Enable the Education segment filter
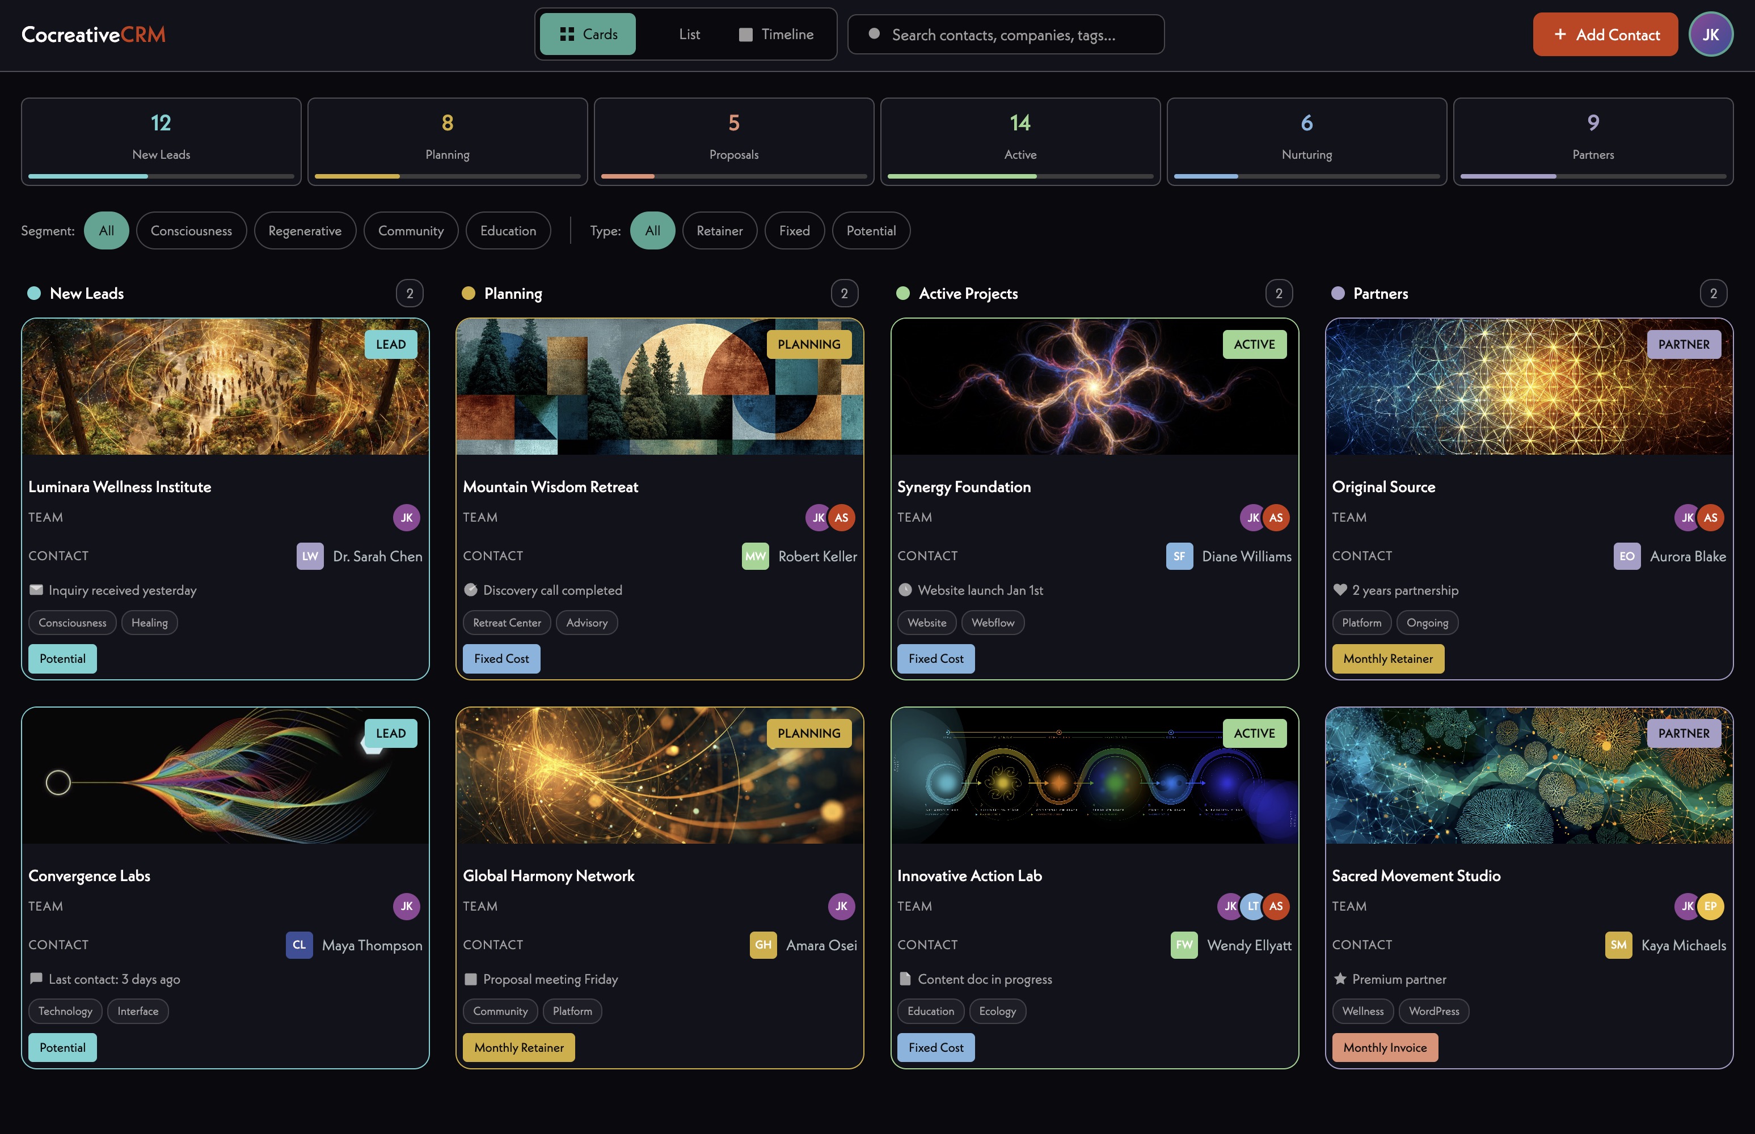This screenshot has width=1755, height=1134. [508, 231]
